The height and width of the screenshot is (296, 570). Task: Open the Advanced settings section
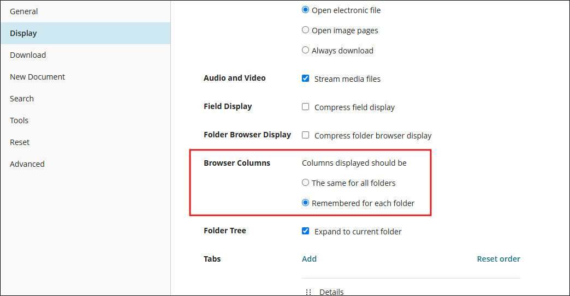point(85,164)
